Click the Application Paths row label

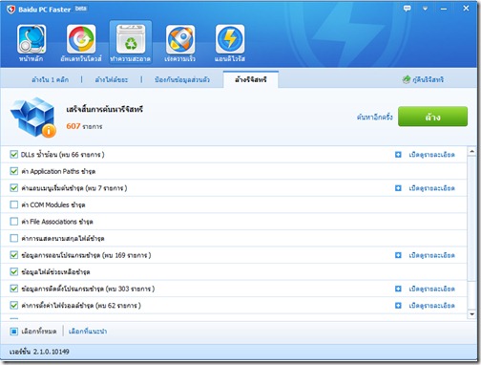click(58, 171)
